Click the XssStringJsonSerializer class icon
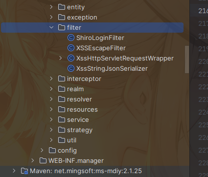Viewport: 208px width, 177px height. [71, 68]
